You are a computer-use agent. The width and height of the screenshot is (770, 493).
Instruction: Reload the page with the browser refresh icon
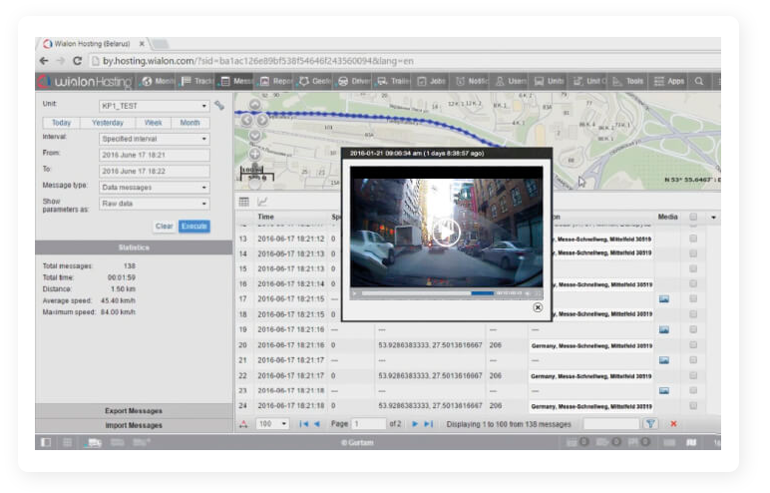tap(77, 61)
